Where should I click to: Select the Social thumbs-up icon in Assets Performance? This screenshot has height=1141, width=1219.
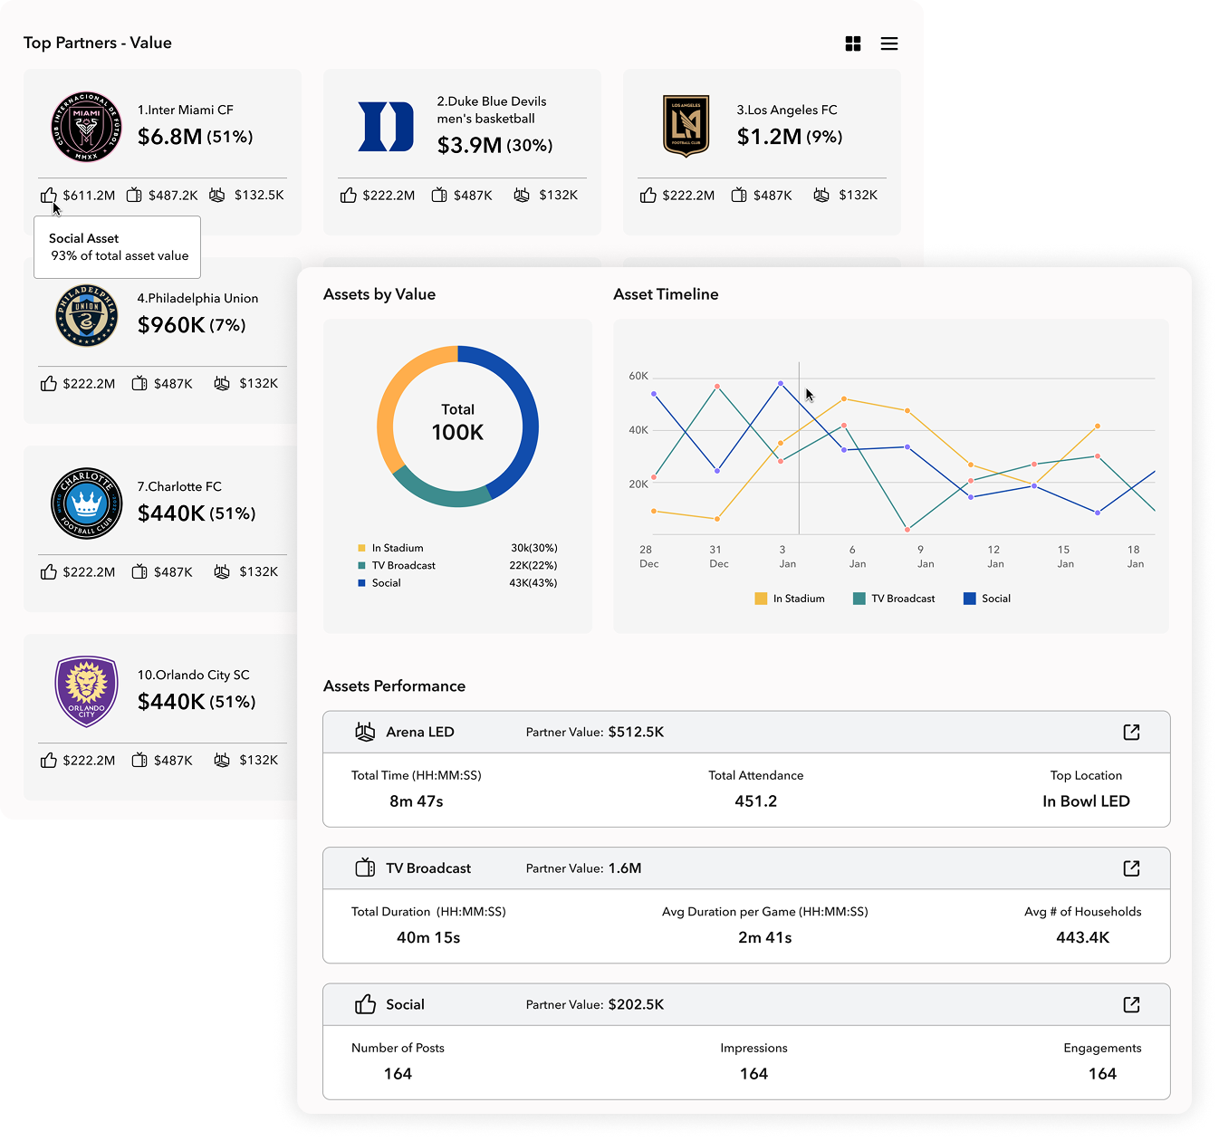pos(365,1004)
